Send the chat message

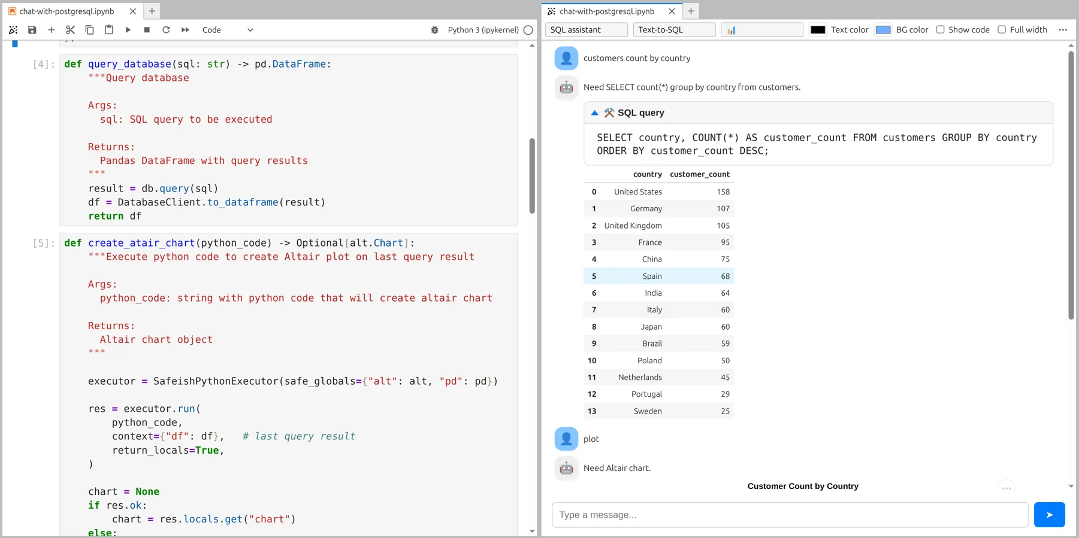1049,515
